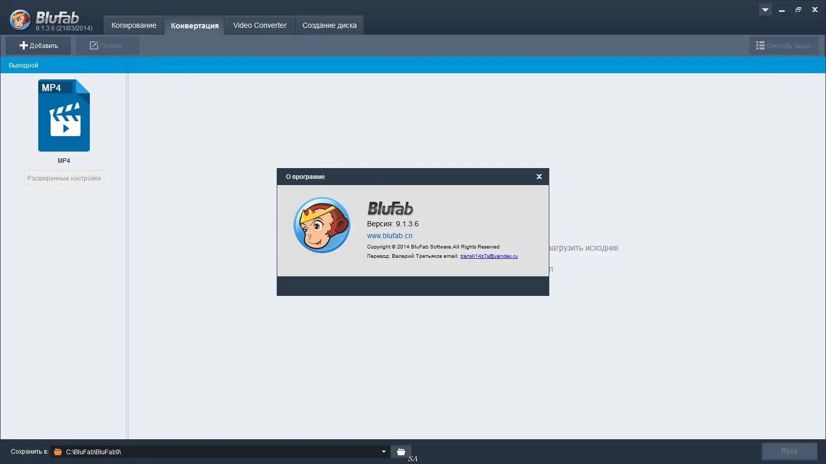The width and height of the screenshot is (826, 464).
Task: Open the www.blufab.cn link
Action: [x=390, y=236]
